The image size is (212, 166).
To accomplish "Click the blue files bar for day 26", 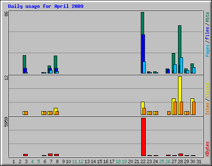I will (x=168, y=71).
